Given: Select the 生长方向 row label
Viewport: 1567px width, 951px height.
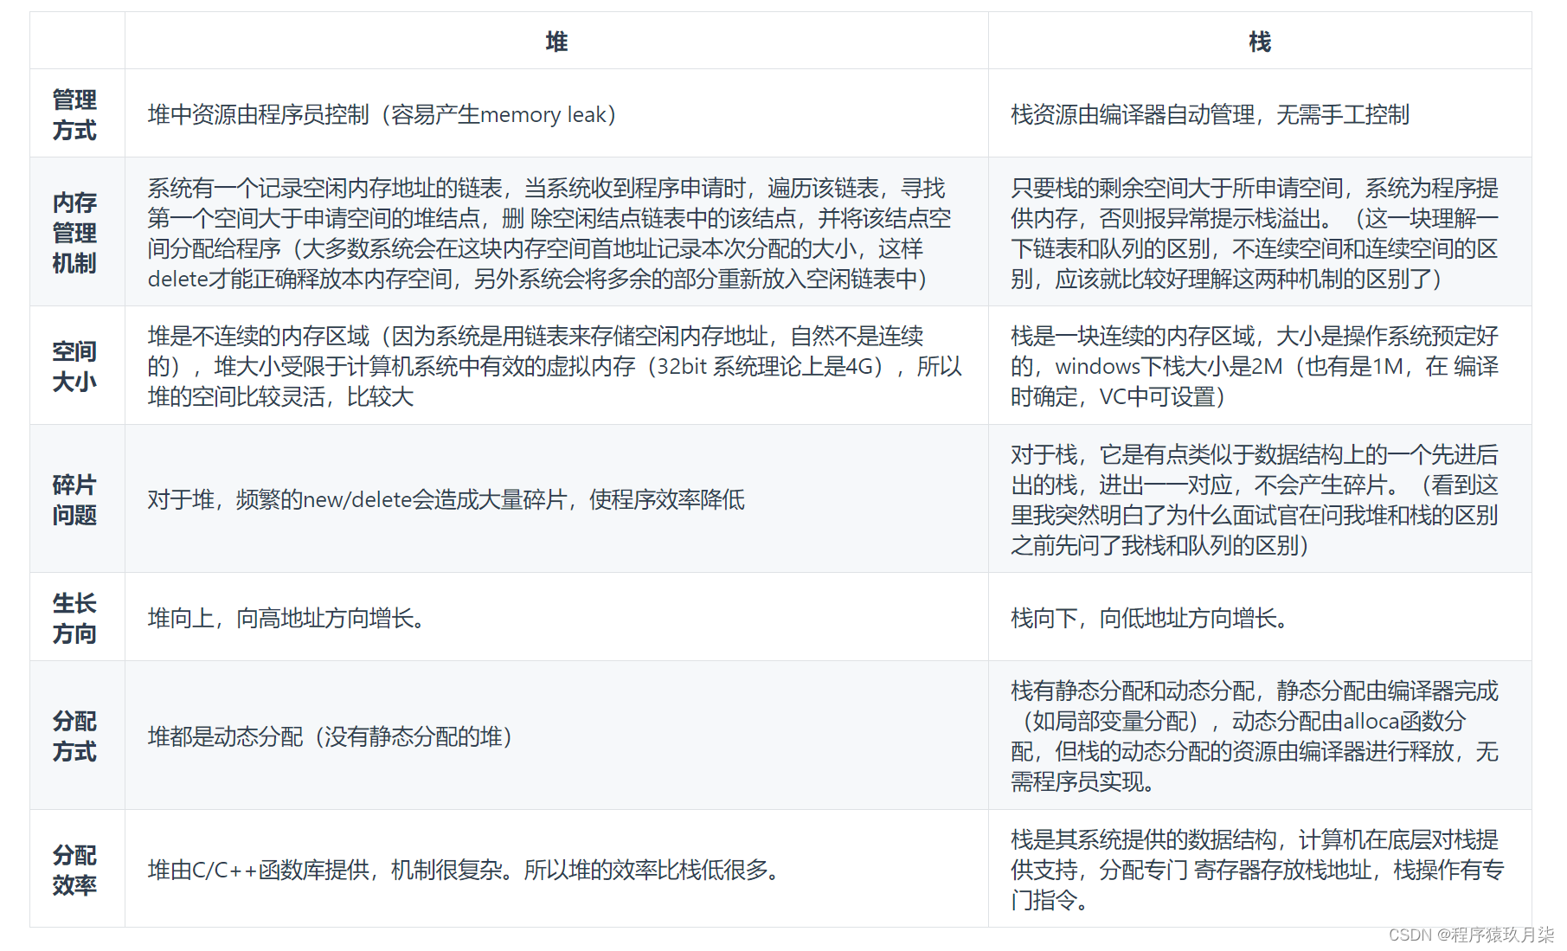Looking at the screenshot, I should point(75,618).
